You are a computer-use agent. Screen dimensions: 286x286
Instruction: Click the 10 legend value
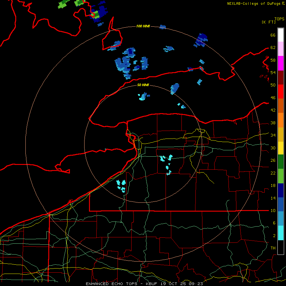[x=273, y=211]
